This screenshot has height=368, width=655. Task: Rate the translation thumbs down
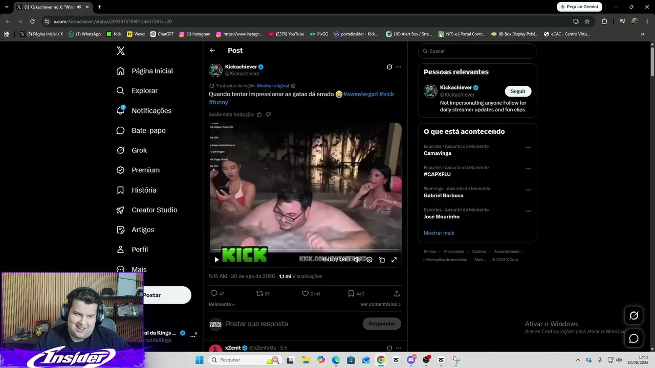268,114
